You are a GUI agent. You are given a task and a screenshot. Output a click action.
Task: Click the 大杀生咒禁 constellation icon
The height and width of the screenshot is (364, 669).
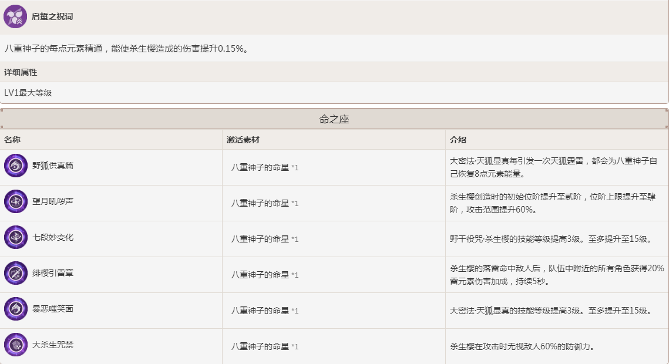(x=16, y=345)
